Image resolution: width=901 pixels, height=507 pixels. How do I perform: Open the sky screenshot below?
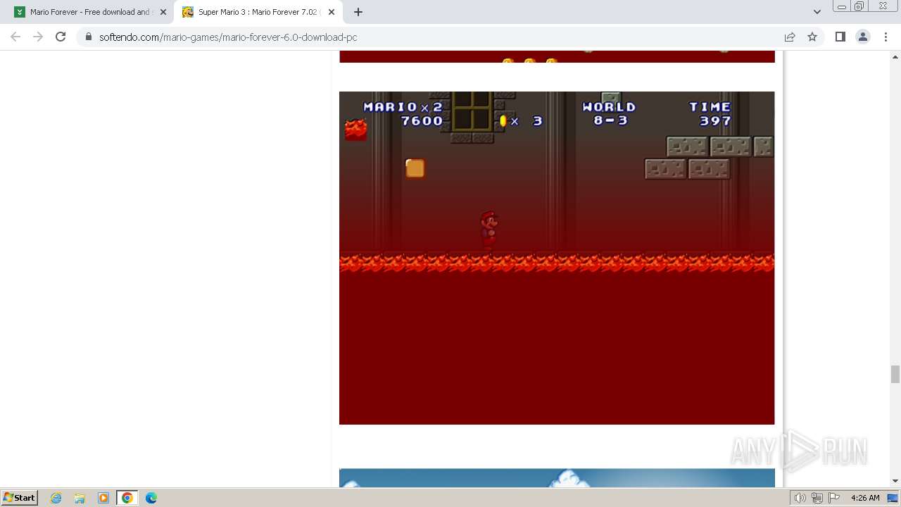[x=557, y=477]
